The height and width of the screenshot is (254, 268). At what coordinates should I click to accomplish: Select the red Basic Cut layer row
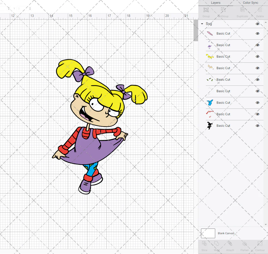click(223, 114)
